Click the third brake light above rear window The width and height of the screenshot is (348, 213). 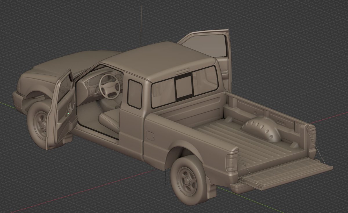183,72
